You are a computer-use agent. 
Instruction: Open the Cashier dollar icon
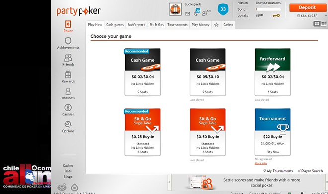[x=68, y=108]
